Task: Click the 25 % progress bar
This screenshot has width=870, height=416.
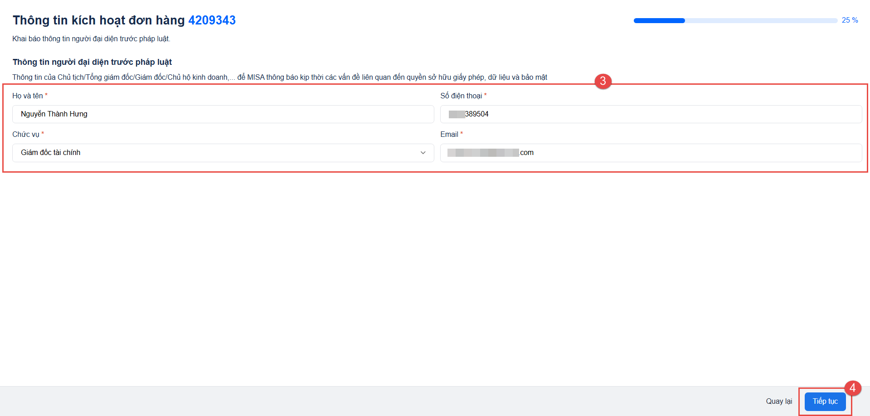Action: 735,20
